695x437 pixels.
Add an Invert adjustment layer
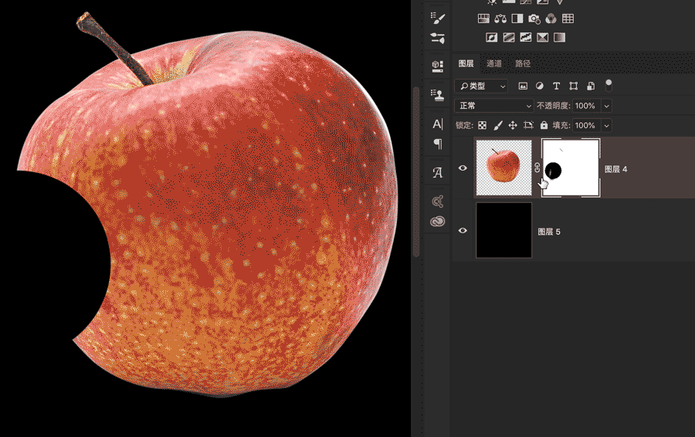(x=492, y=38)
